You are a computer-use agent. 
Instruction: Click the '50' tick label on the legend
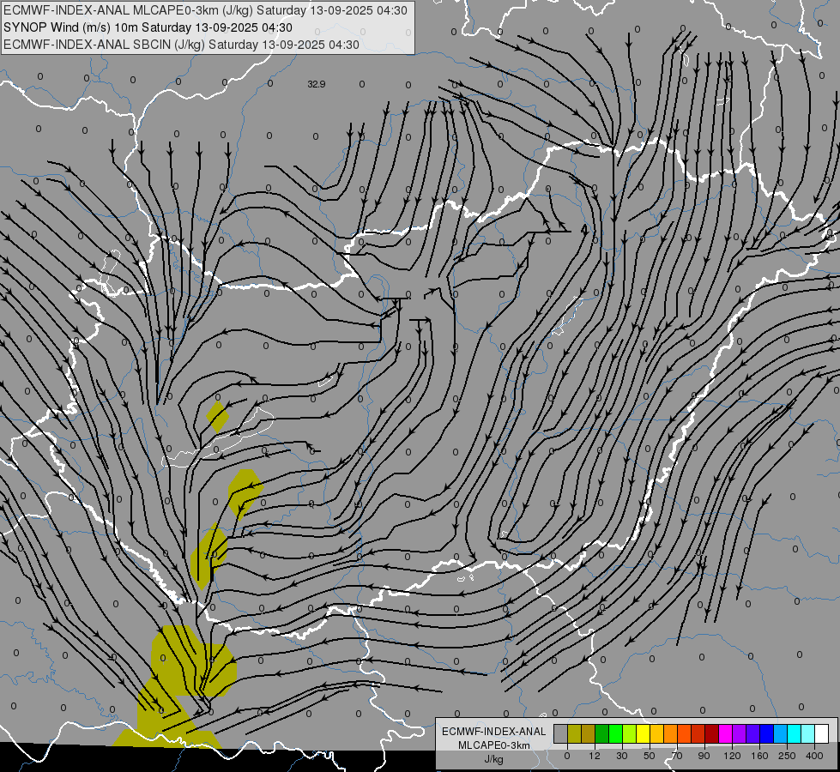point(650,756)
